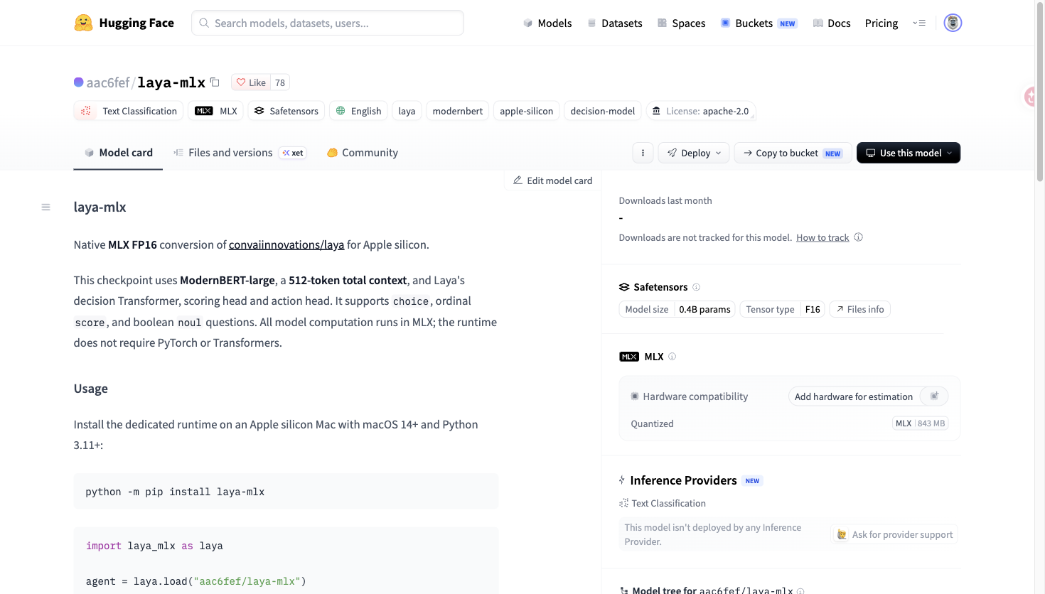Switch to the Files and versions tab
The width and height of the screenshot is (1045, 594).
coord(240,153)
